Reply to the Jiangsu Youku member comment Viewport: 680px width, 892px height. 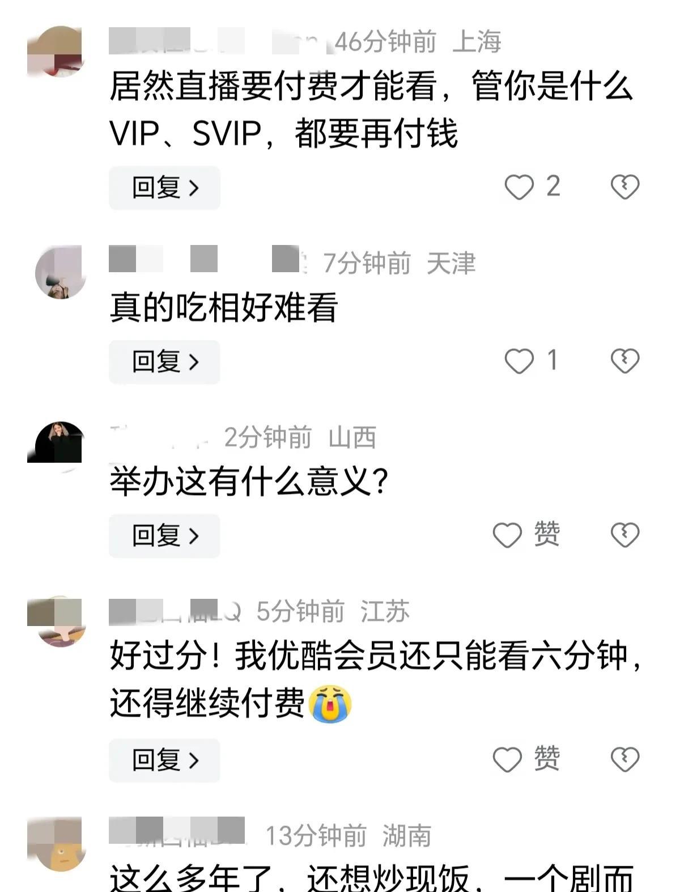click(164, 760)
